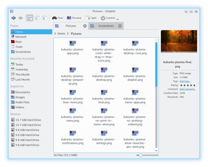Click the Add Tags link
208x167 pixels.
(x=185, y=81)
